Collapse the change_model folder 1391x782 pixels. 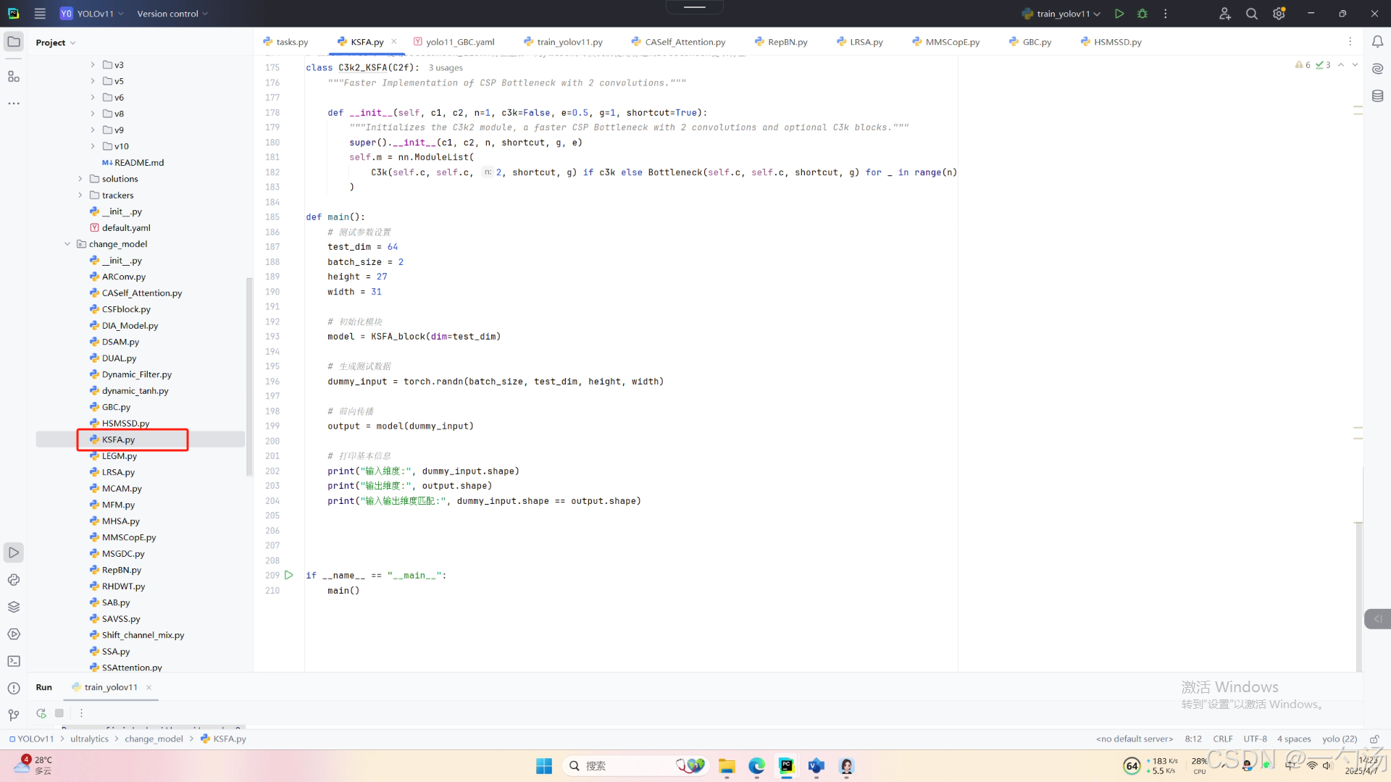[67, 244]
